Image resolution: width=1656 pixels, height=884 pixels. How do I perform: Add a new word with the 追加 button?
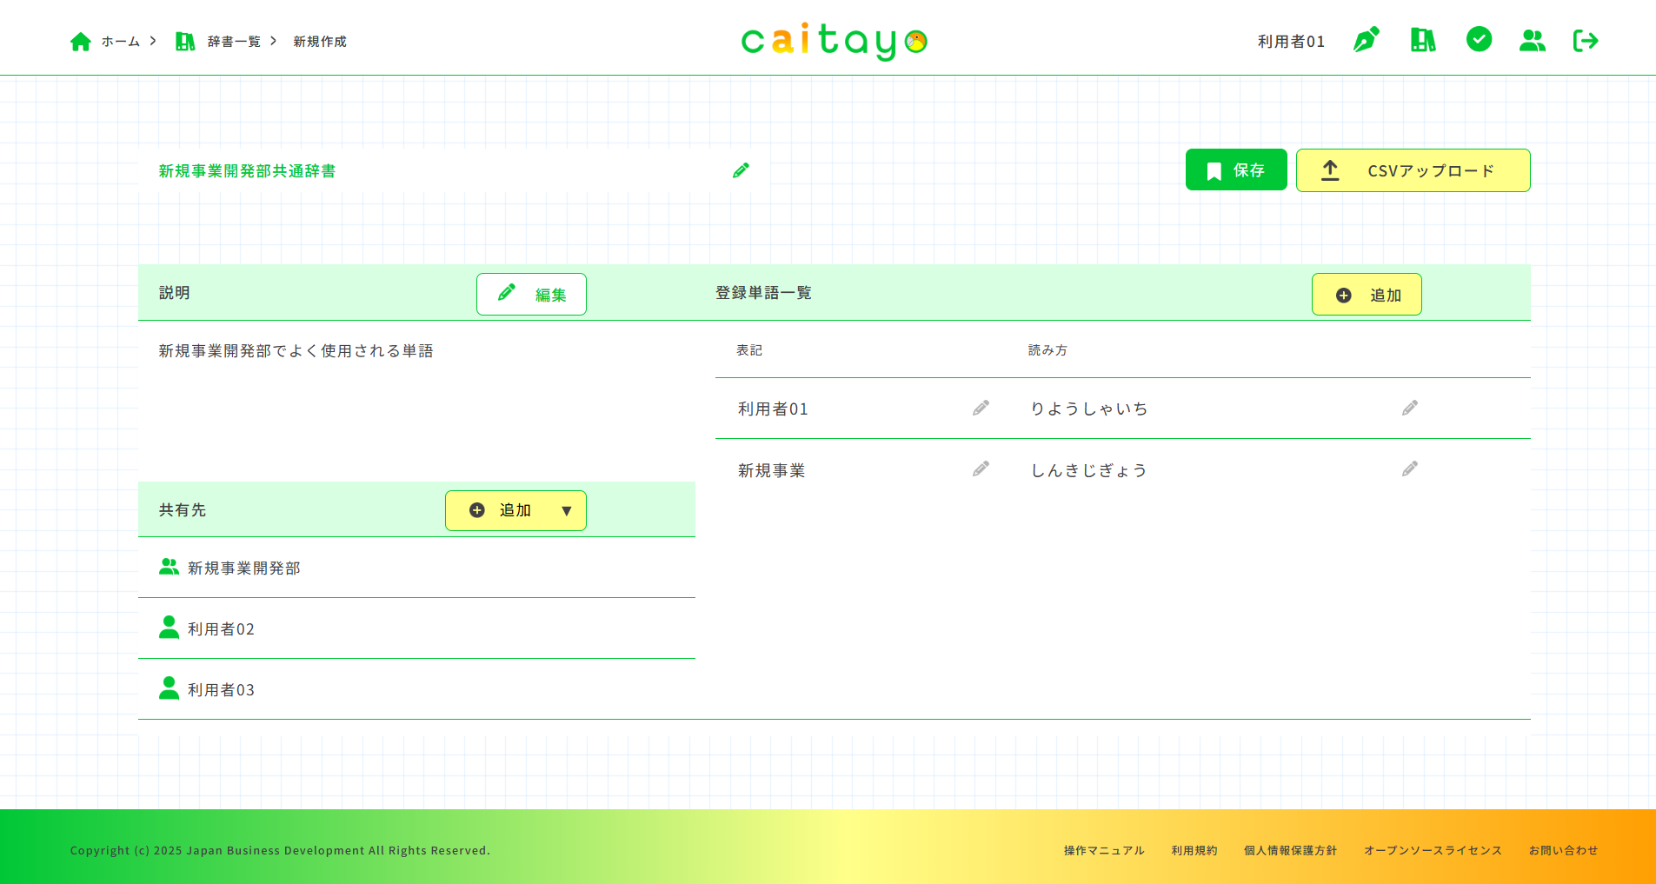(x=1366, y=294)
